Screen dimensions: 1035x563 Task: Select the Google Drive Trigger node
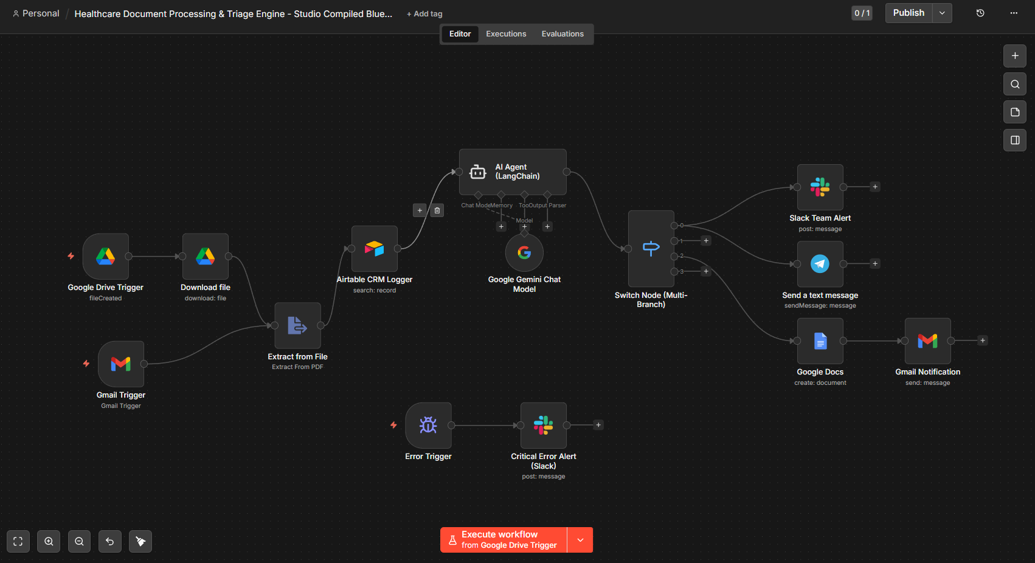(106, 257)
